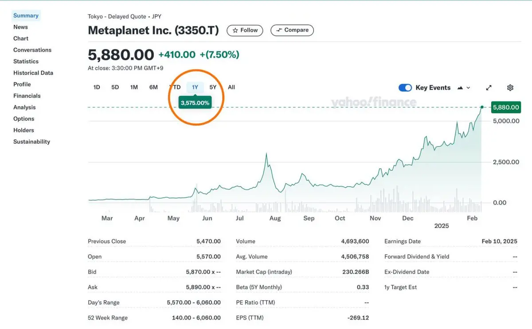Screen dimensions: 532x329
Task: Click the Open value 5,570.00
Action: (x=208, y=257)
